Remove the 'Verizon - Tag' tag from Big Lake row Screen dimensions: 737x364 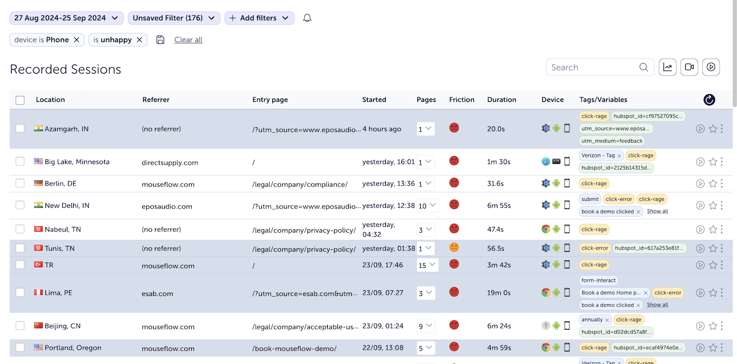coord(620,156)
